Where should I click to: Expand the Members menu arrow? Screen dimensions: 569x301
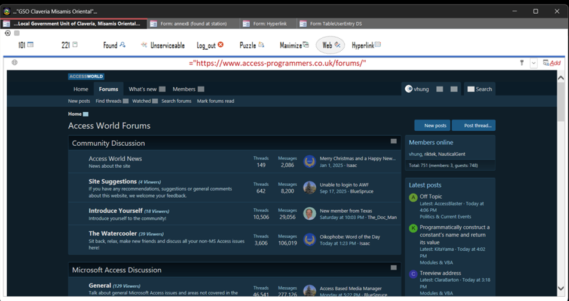pos(201,89)
